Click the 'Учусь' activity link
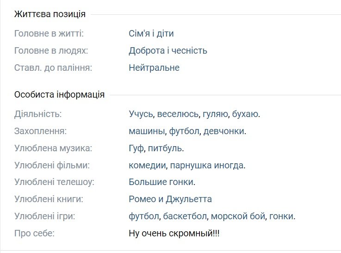The height and width of the screenshot is (253, 341). click(141, 114)
